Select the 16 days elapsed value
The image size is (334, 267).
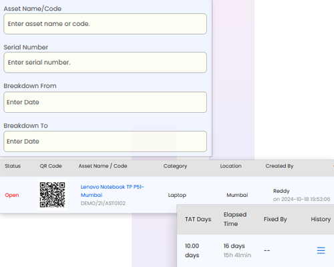point(234,246)
